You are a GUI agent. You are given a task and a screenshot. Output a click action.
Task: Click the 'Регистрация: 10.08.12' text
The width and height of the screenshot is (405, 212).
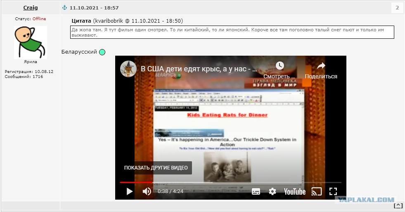click(29, 71)
